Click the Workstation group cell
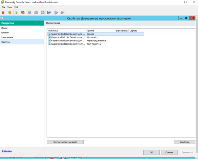Viewport: 198px width, 159px height. click(x=92, y=37)
